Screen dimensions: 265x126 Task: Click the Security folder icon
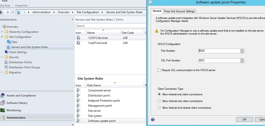click(x=6, y=57)
